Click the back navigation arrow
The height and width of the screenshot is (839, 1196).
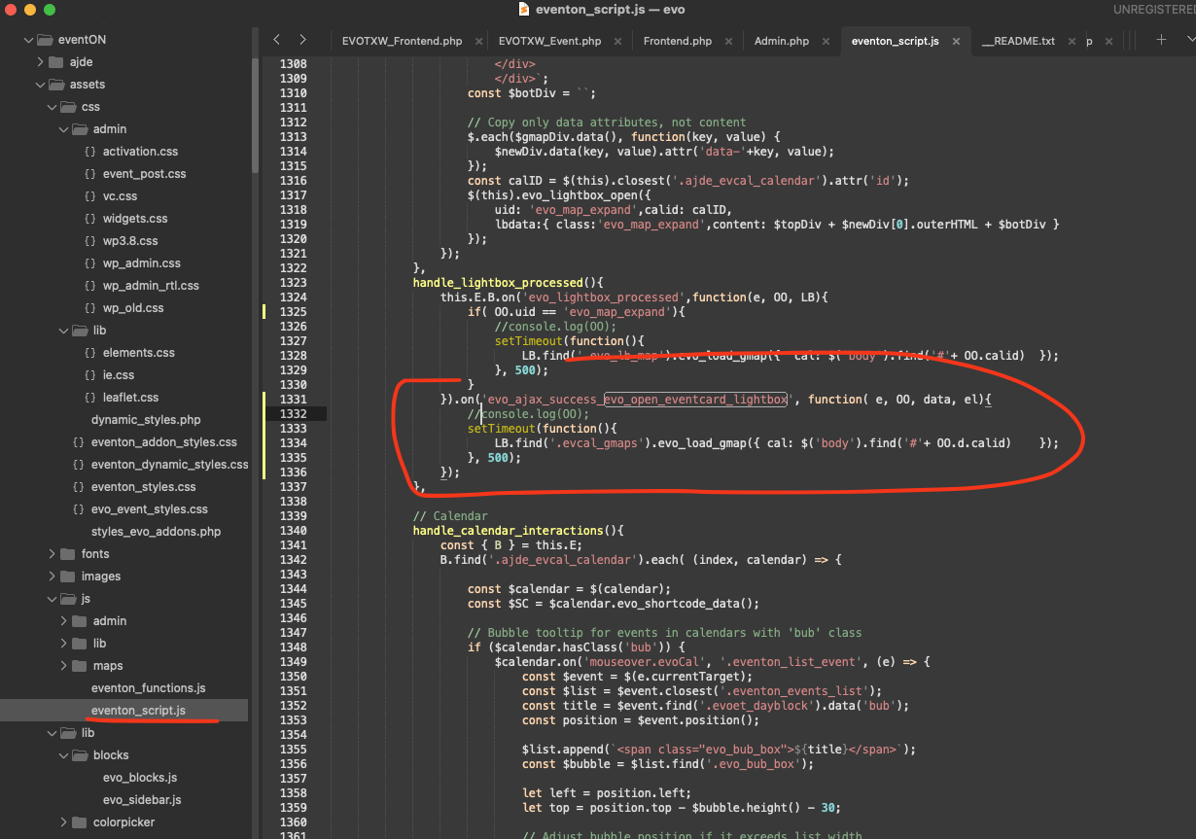click(277, 40)
